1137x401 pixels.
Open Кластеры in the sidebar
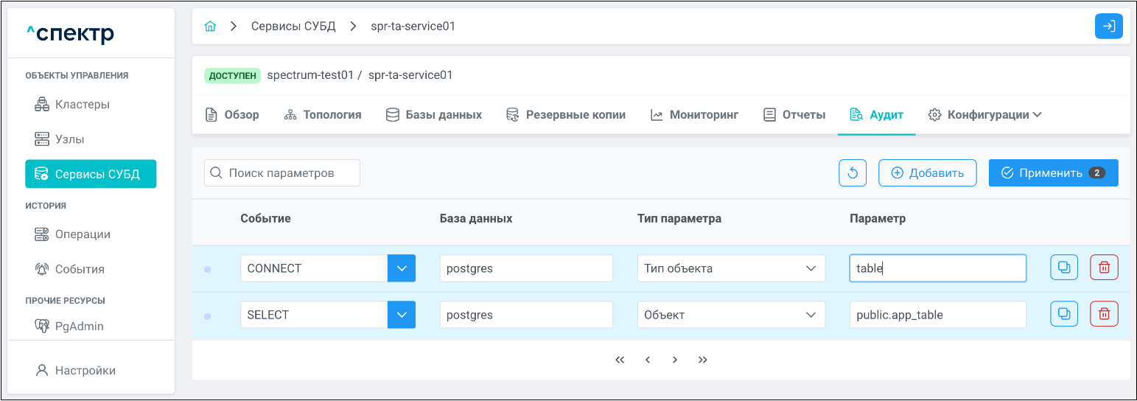tap(82, 105)
